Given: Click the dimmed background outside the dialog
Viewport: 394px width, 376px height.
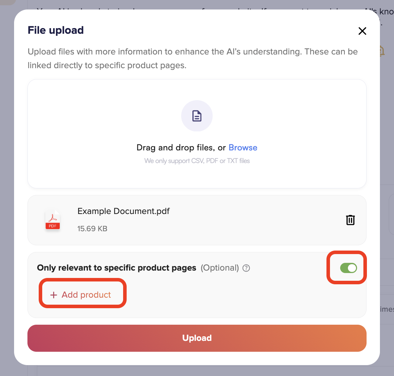Looking at the screenshot, I should [x=7, y=176].
